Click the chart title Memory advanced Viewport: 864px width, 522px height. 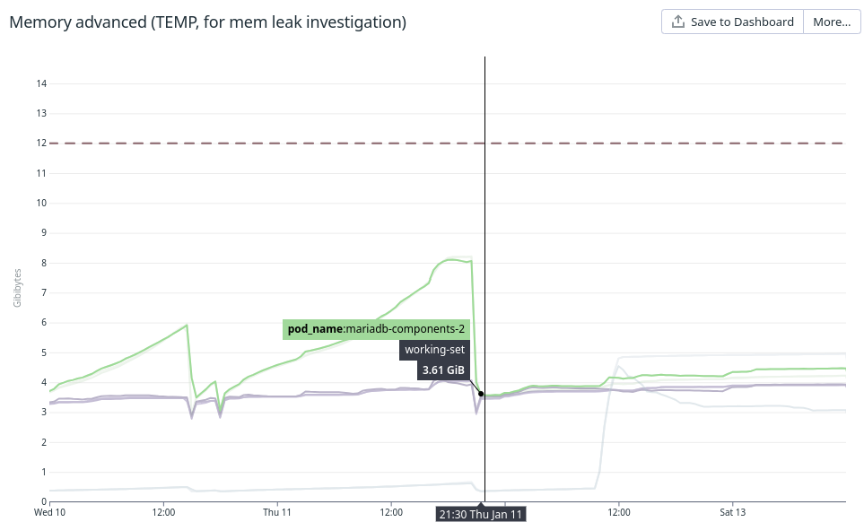(207, 22)
